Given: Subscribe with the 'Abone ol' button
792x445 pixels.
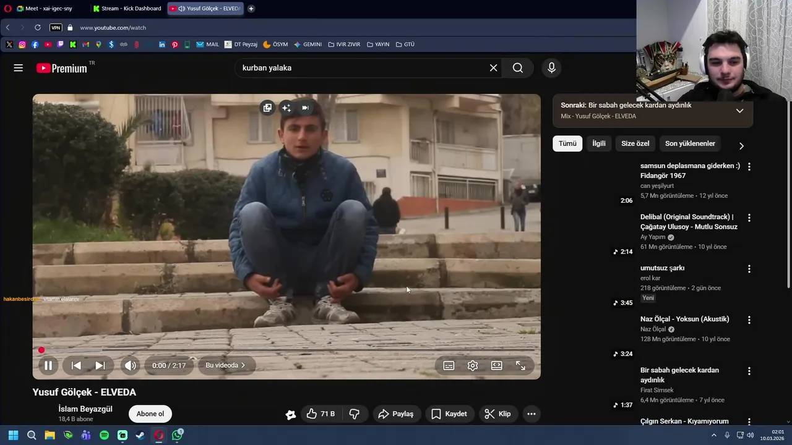Looking at the screenshot, I should click(150, 414).
